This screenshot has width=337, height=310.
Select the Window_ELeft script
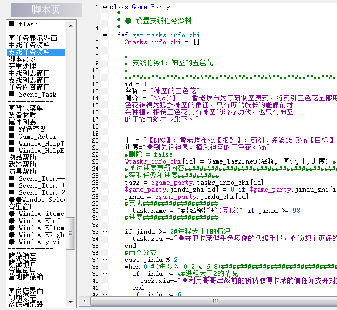36,220
